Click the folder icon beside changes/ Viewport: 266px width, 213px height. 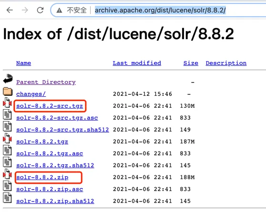pos(8,91)
